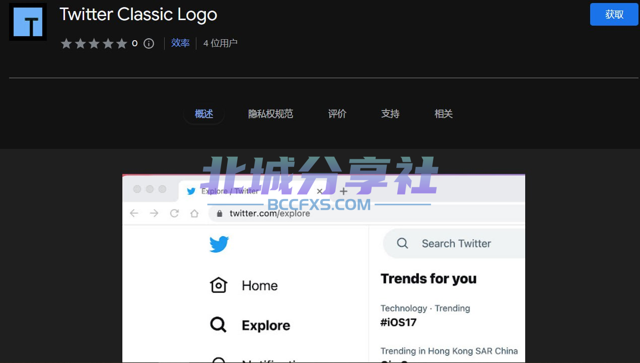The image size is (640, 363).
Task: Click the Technology · Trending text
Action: click(425, 308)
